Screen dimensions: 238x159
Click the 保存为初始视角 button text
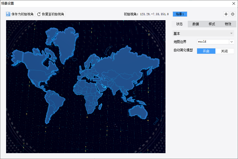click(x=23, y=14)
